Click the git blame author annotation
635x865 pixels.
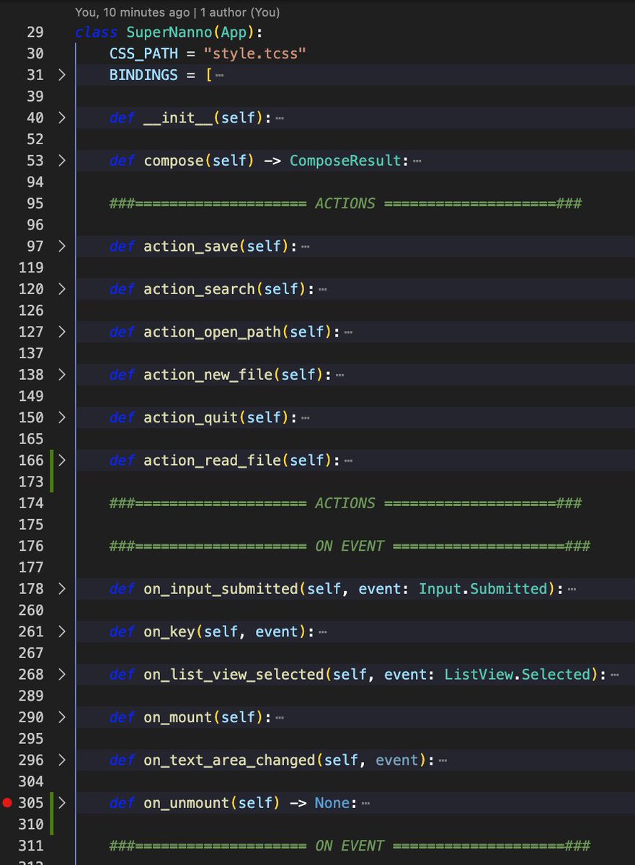point(177,12)
